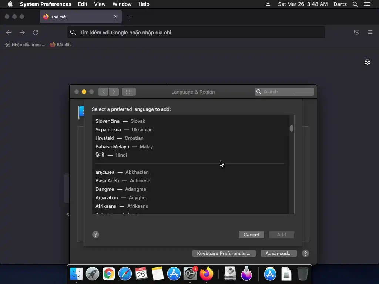Image resolution: width=379 pixels, height=284 pixels.
Task: Open the Bắt đầu bookmark
Action: (x=61, y=45)
